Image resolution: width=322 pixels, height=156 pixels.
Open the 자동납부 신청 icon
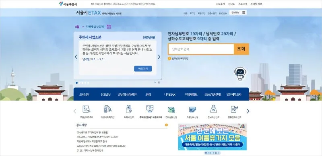[x=192, y=109]
